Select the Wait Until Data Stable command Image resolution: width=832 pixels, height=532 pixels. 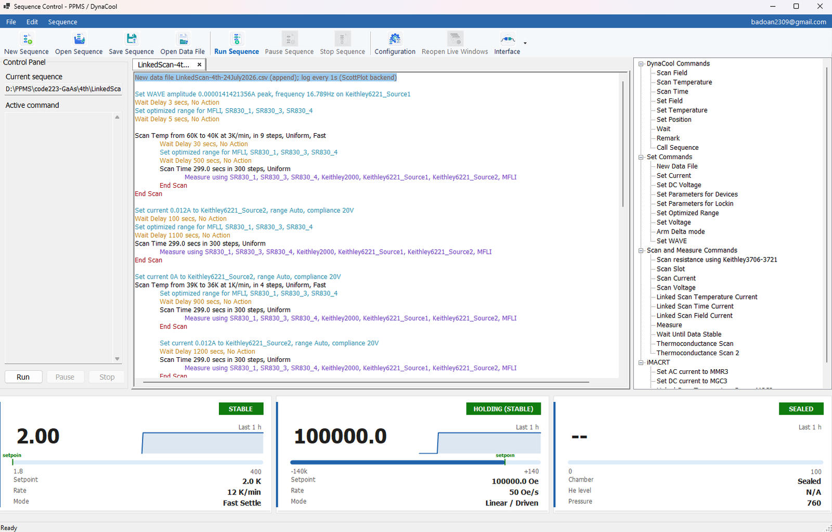(689, 334)
